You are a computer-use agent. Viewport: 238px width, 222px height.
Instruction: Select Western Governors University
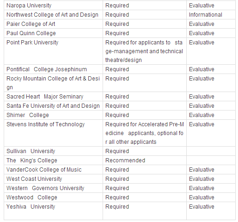[x=45, y=188]
